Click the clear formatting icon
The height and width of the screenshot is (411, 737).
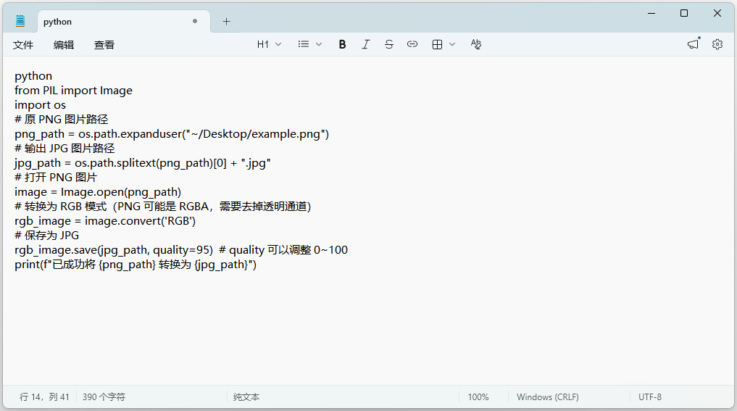(475, 44)
